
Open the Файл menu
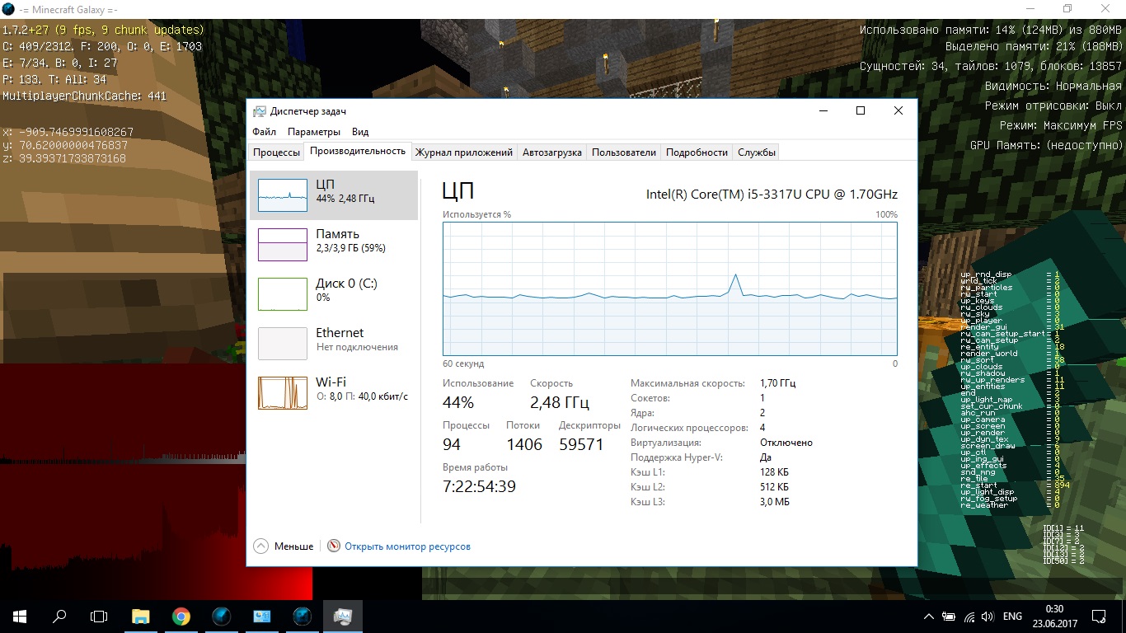(x=265, y=132)
